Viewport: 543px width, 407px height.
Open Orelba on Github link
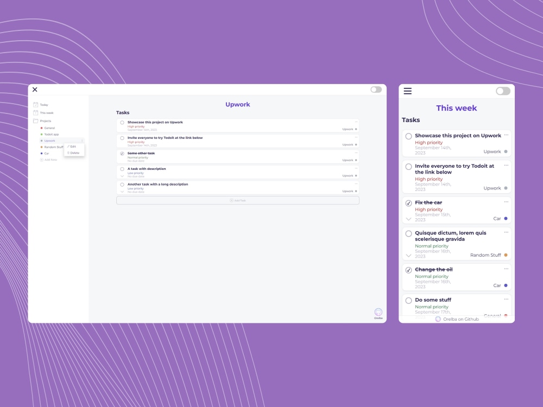pos(457,319)
